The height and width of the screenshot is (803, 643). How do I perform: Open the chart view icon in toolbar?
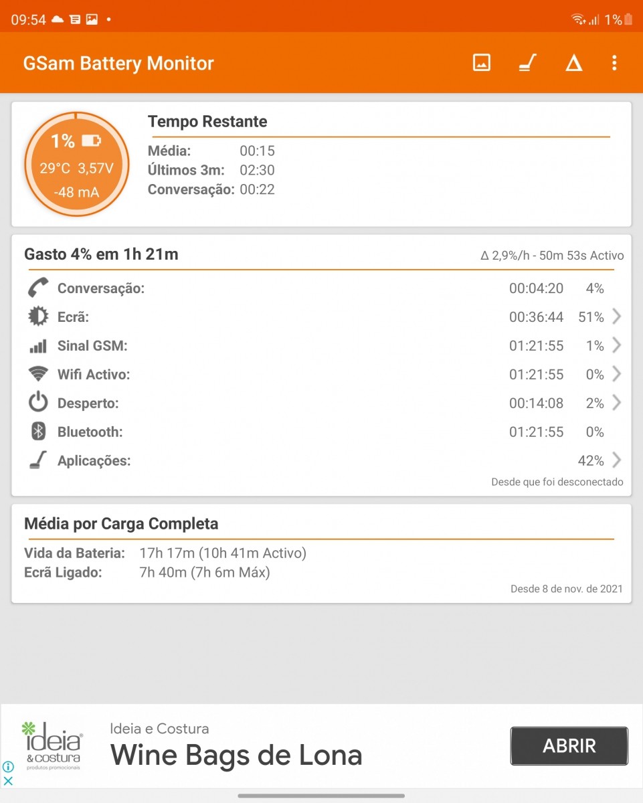(x=482, y=63)
